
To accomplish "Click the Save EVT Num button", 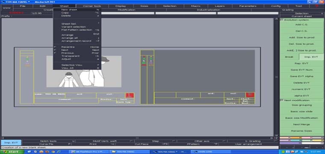I will coord(301,70).
